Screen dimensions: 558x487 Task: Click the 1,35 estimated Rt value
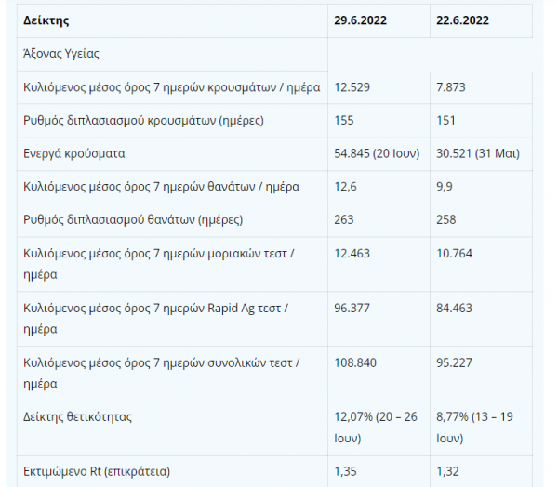pyautogui.click(x=345, y=471)
